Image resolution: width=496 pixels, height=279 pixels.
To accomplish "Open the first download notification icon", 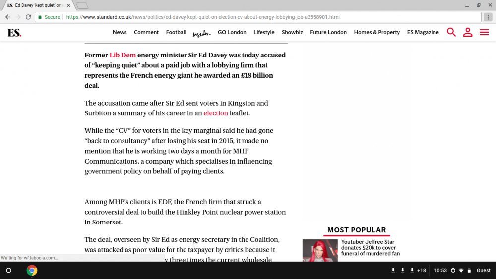I will (393, 271).
